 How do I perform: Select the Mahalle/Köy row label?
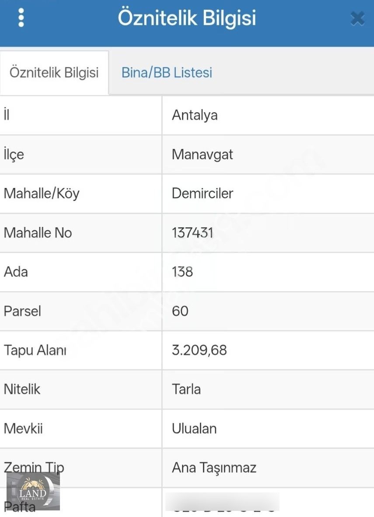[x=42, y=193]
